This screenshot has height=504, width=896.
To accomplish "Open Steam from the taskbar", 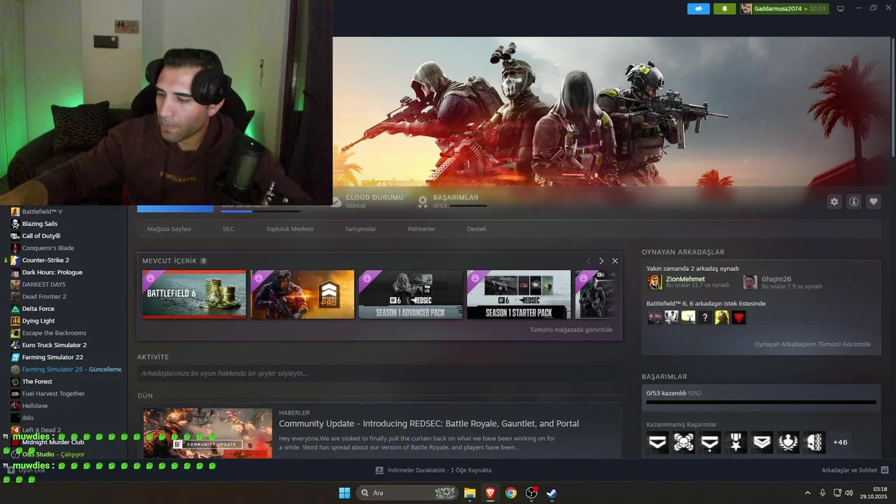I will (552, 493).
